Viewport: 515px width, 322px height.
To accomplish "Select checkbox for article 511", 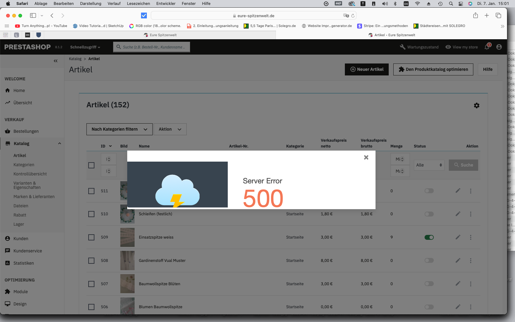I will pos(91,191).
